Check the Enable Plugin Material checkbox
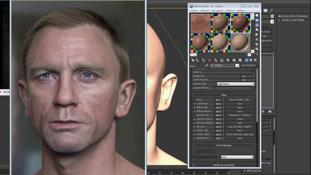This screenshot has height=175, width=311. coord(195,157)
